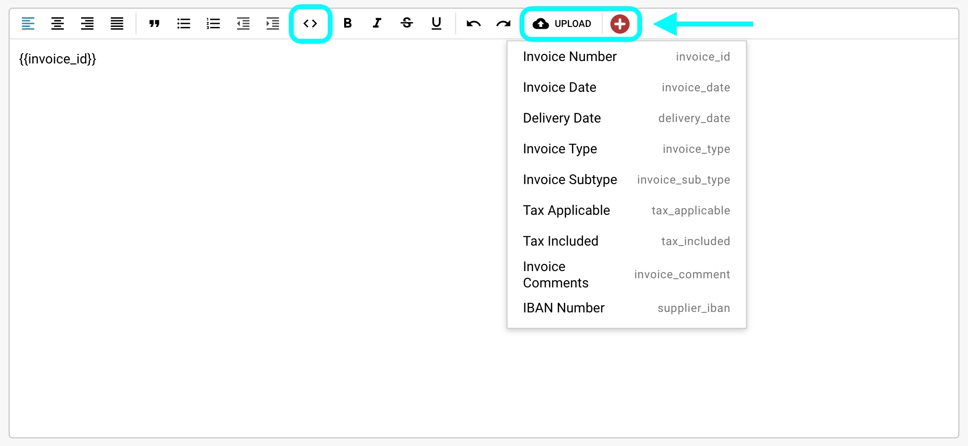Insert a block quote
This screenshot has height=446, width=968.
pos(154,24)
